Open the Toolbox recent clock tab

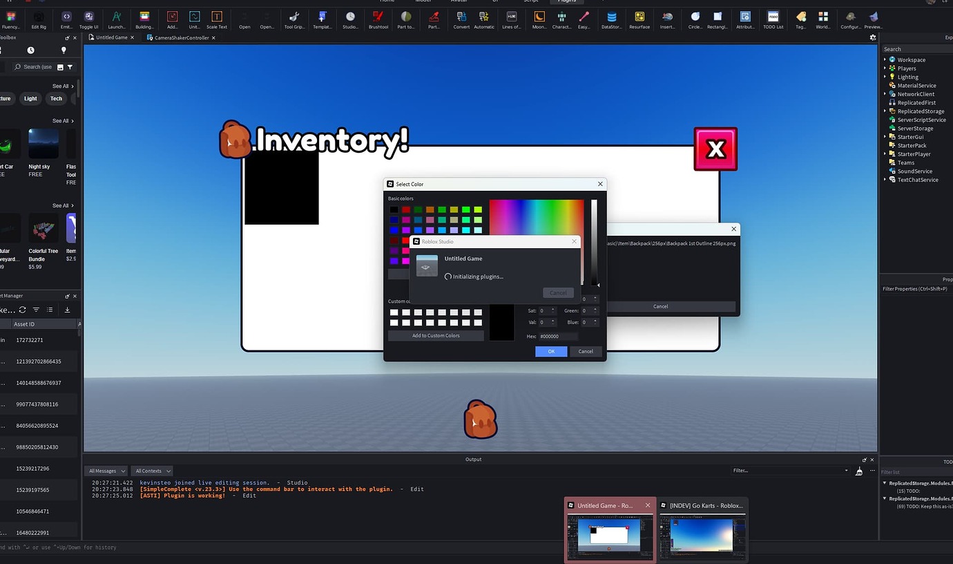click(x=30, y=50)
